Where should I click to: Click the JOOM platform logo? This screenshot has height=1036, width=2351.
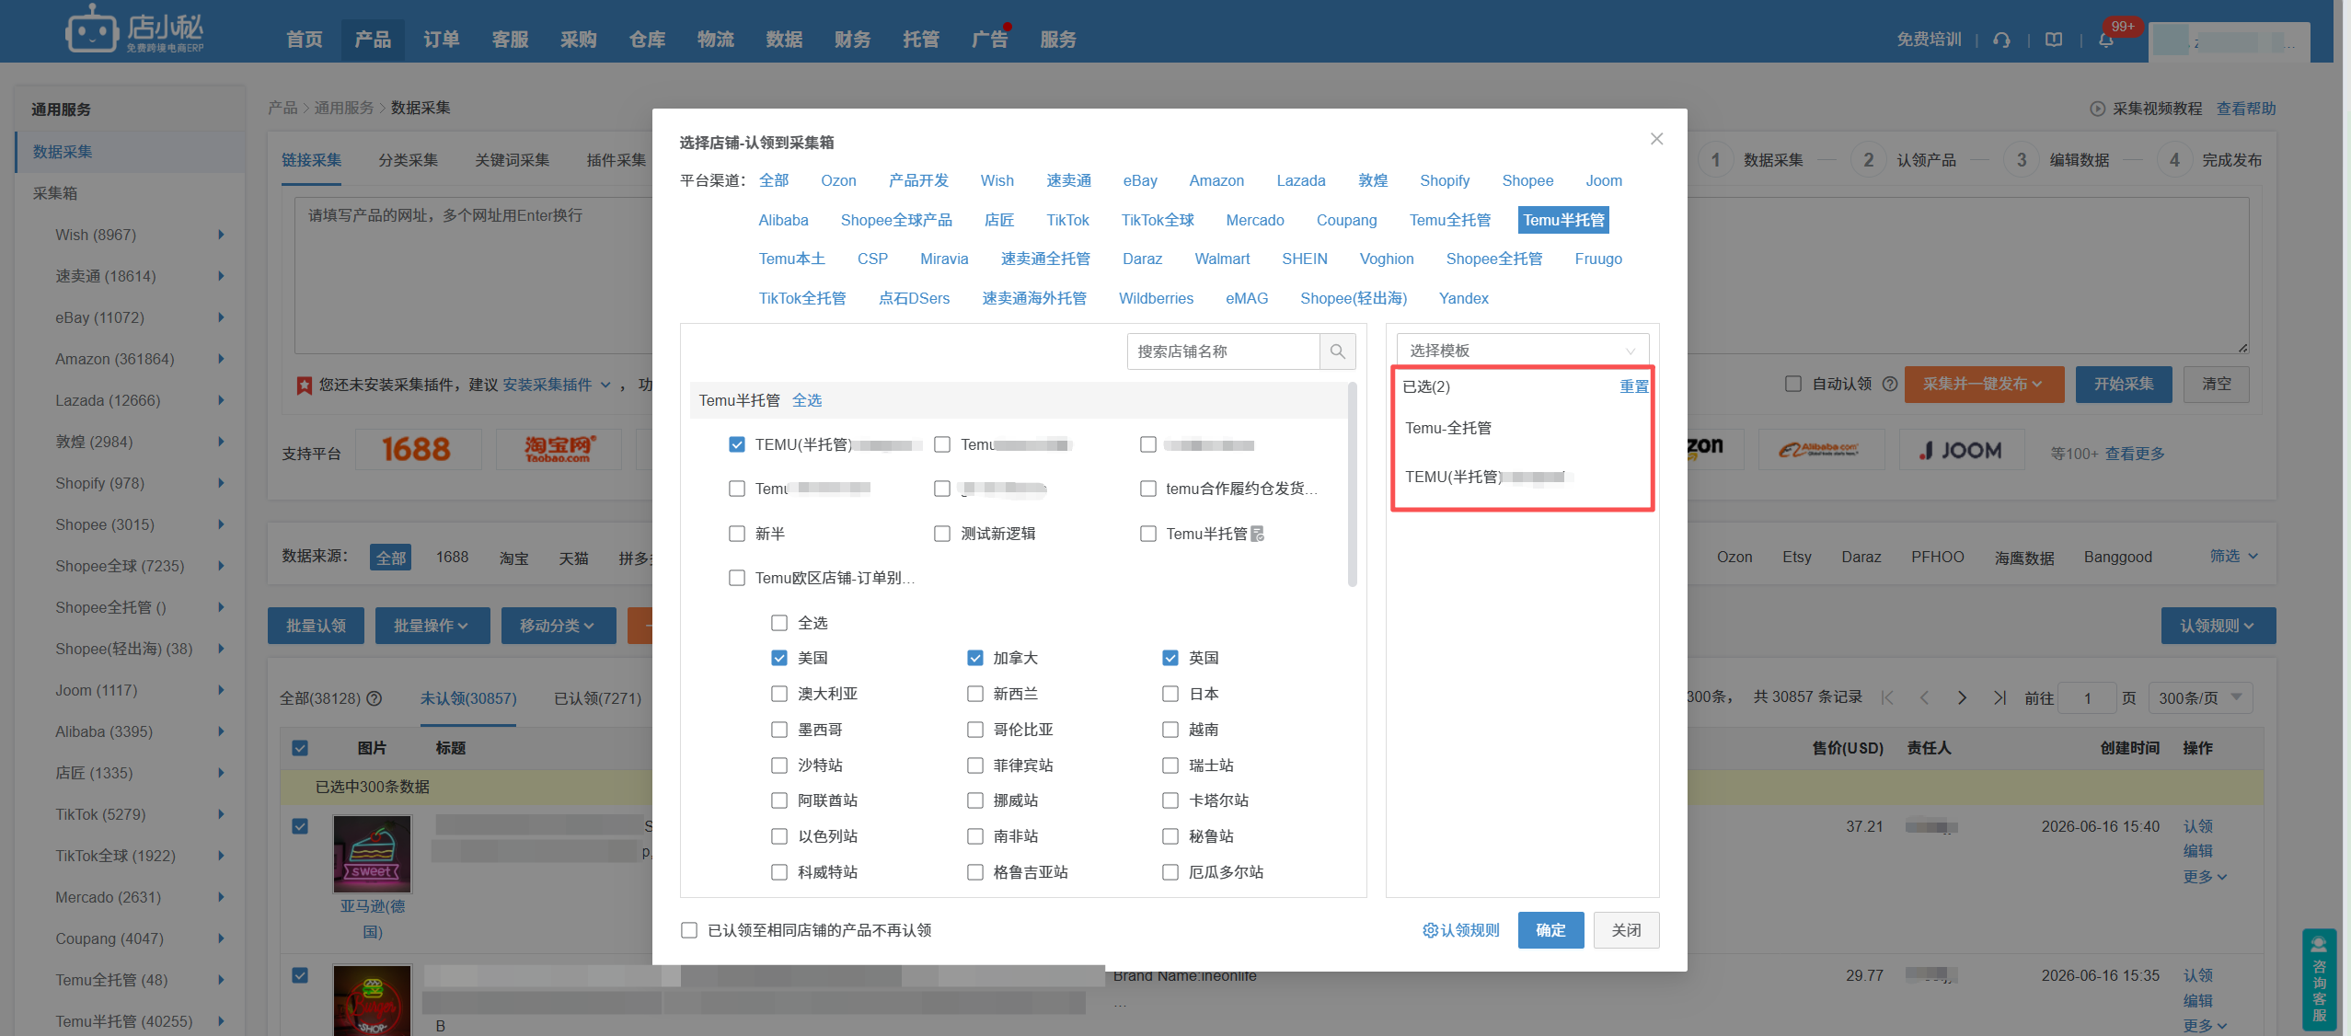(x=1961, y=450)
